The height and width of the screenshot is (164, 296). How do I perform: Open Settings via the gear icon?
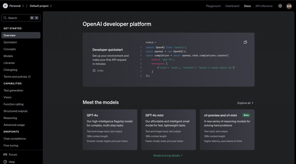pyautogui.click(x=280, y=6)
